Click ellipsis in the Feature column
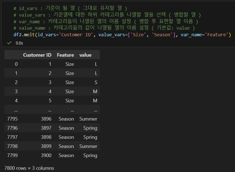Viewport: 235px width, 172px height. [72, 111]
